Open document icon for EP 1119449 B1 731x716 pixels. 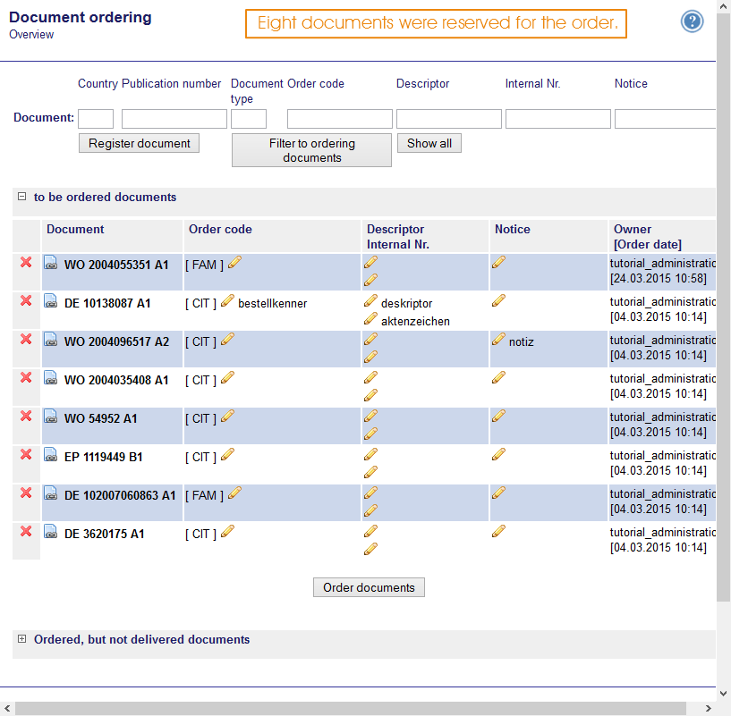[x=51, y=455]
